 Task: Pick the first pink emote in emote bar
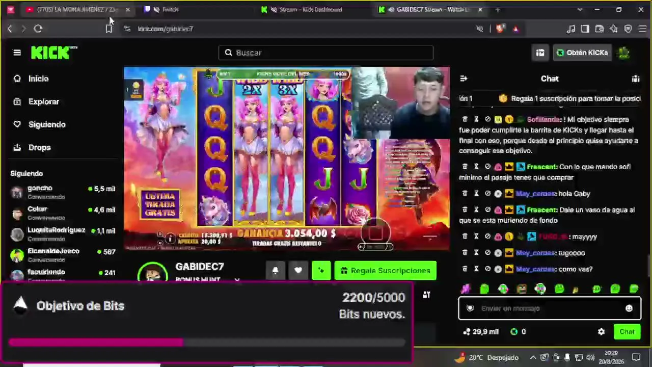(466, 290)
